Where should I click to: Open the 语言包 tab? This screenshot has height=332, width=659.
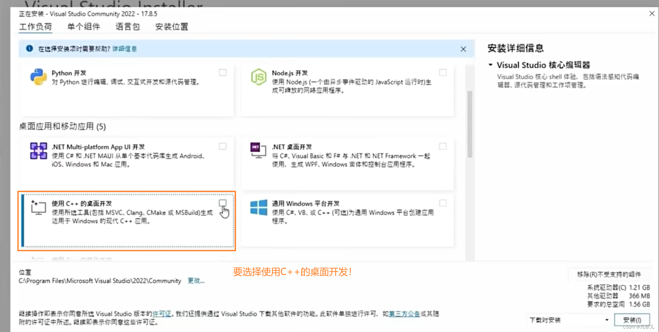pos(128,27)
